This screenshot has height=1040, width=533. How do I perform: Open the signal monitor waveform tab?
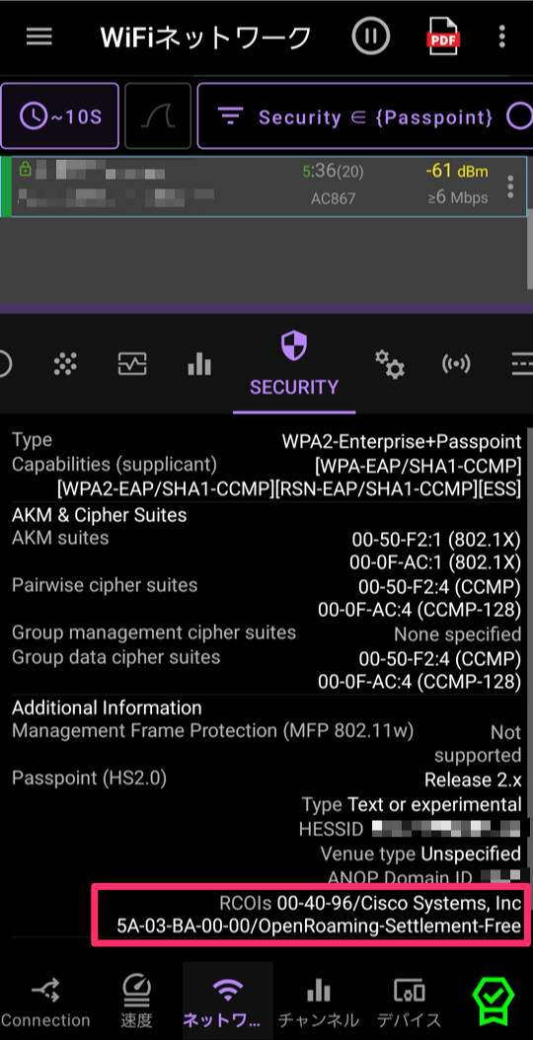(132, 363)
